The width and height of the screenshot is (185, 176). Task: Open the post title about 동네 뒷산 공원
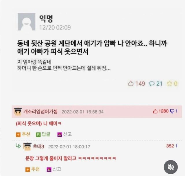[92, 47]
